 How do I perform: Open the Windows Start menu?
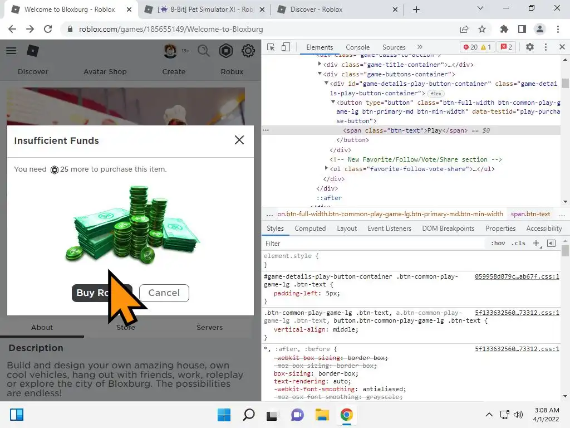pyautogui.click(x=224, y=415)
